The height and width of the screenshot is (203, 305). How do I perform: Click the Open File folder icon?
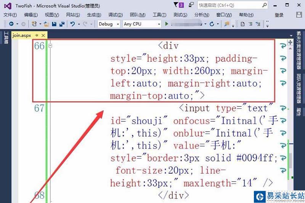pos(46,24)
